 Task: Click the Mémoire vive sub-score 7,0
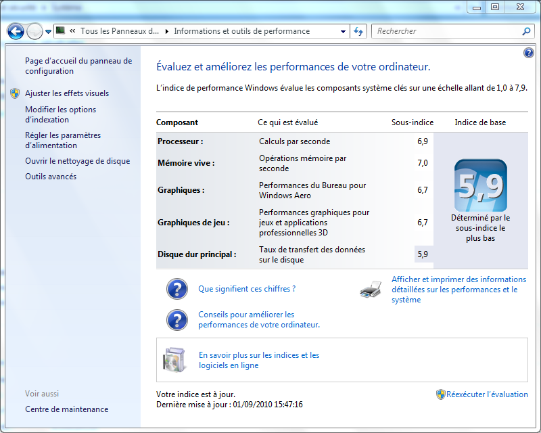423,163
